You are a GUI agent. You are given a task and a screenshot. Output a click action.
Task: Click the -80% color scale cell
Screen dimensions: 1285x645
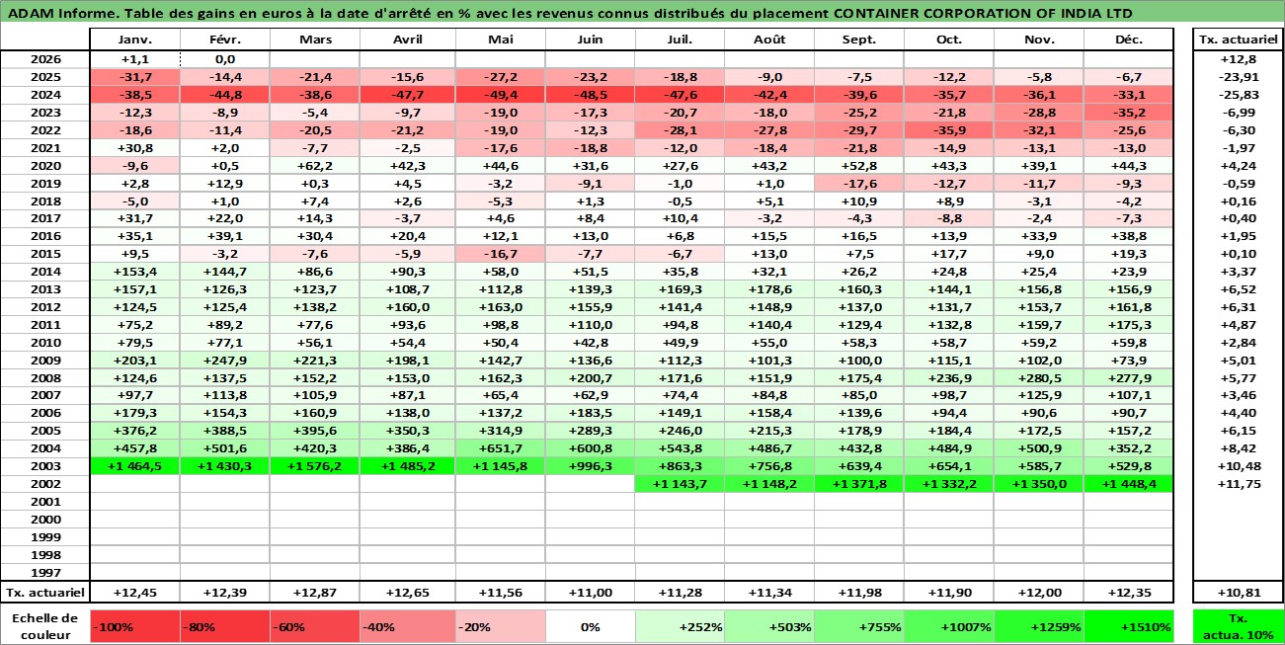pyautogui.click(x=224, y=626)
